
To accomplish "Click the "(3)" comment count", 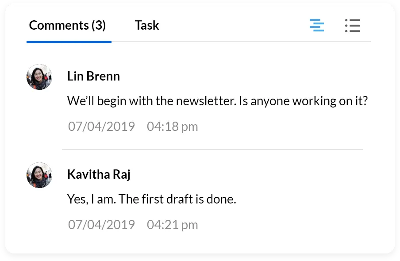I will (98, 25).
